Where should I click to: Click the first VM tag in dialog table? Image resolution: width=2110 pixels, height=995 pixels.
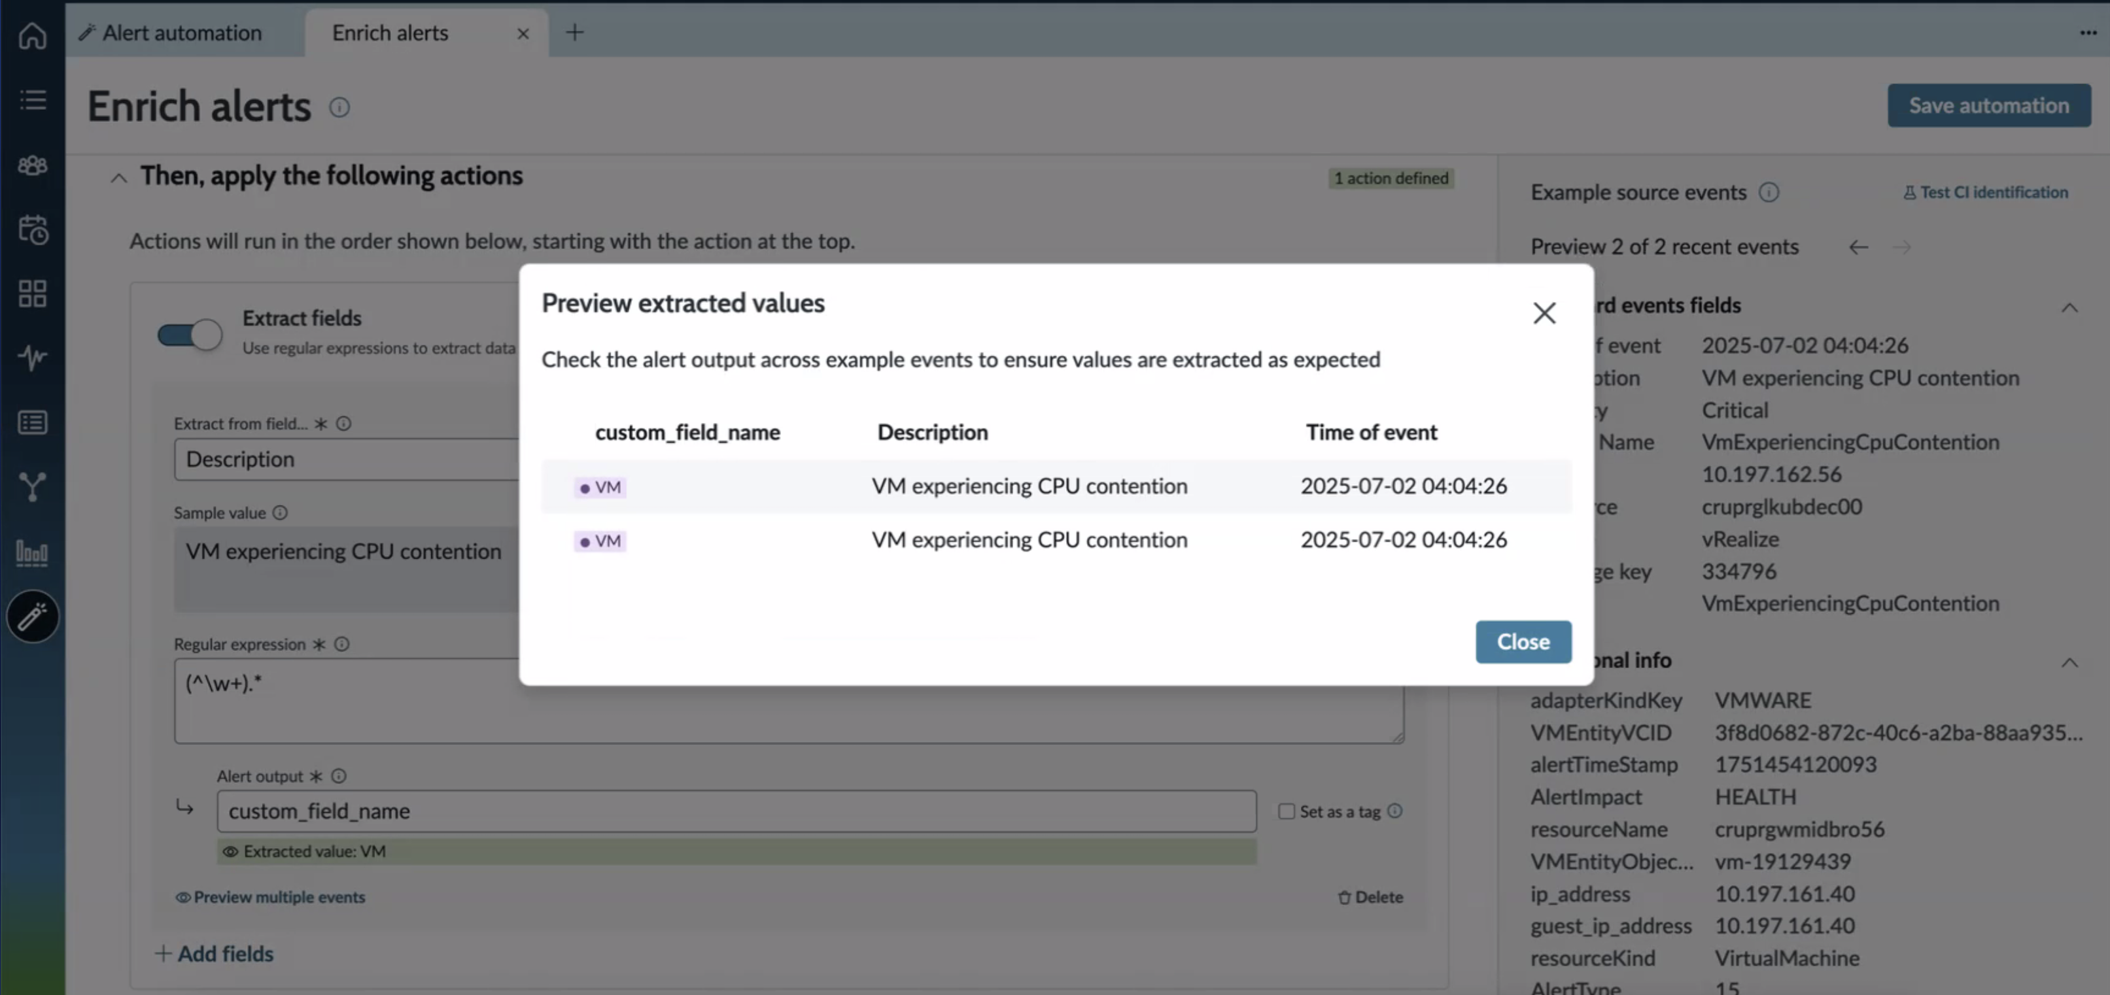[600, 487]
